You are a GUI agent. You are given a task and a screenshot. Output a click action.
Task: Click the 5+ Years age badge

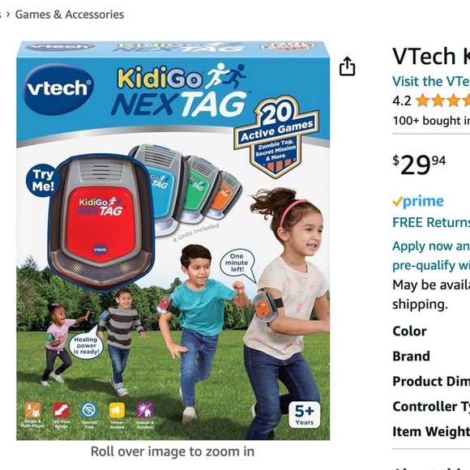click(304, 415)
